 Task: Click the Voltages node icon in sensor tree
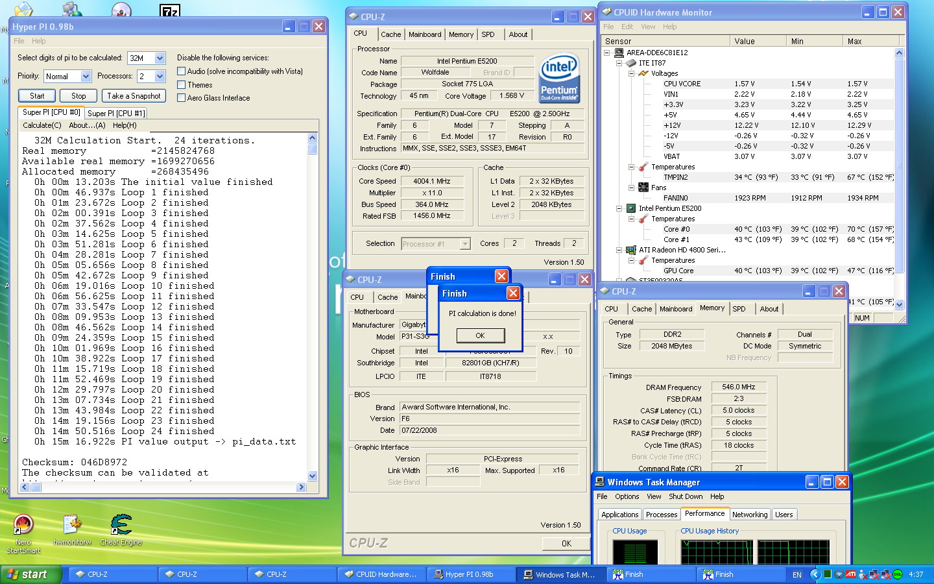[643, 73]
